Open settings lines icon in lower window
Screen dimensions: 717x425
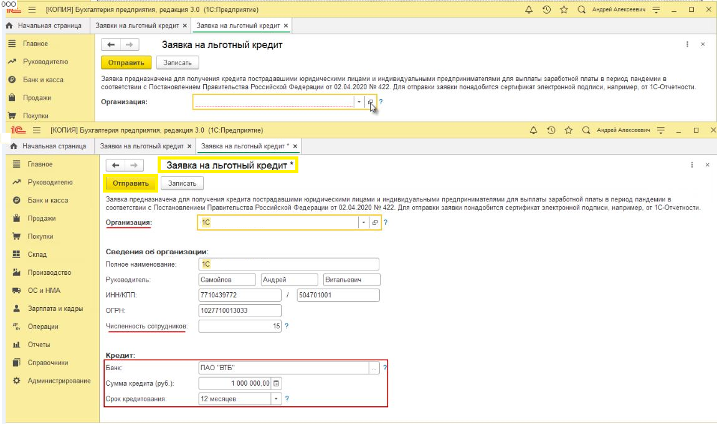661,130
